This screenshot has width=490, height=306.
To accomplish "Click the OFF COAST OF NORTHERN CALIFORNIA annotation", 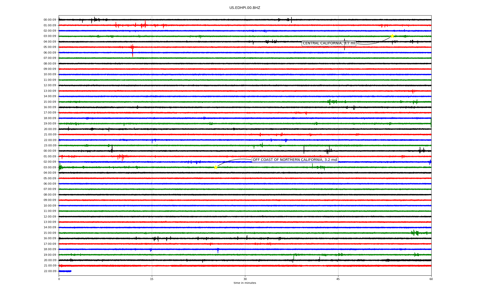I will tap(295, 160).
